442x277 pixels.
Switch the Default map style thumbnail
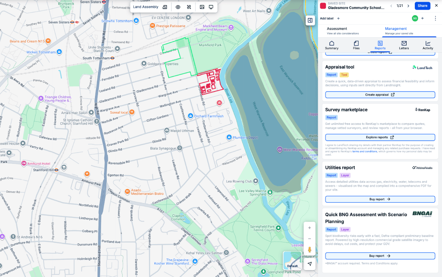(292, 261)
